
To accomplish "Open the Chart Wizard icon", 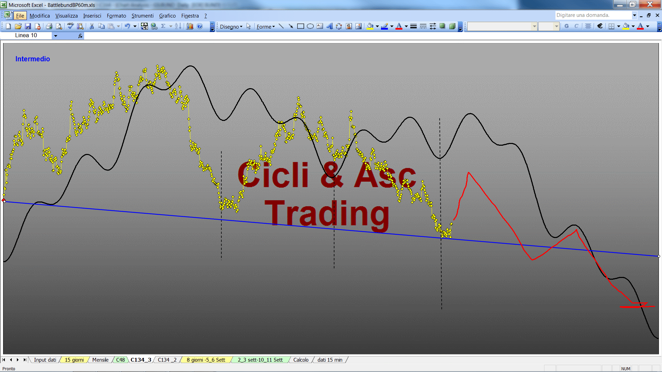I will point(190,26).
